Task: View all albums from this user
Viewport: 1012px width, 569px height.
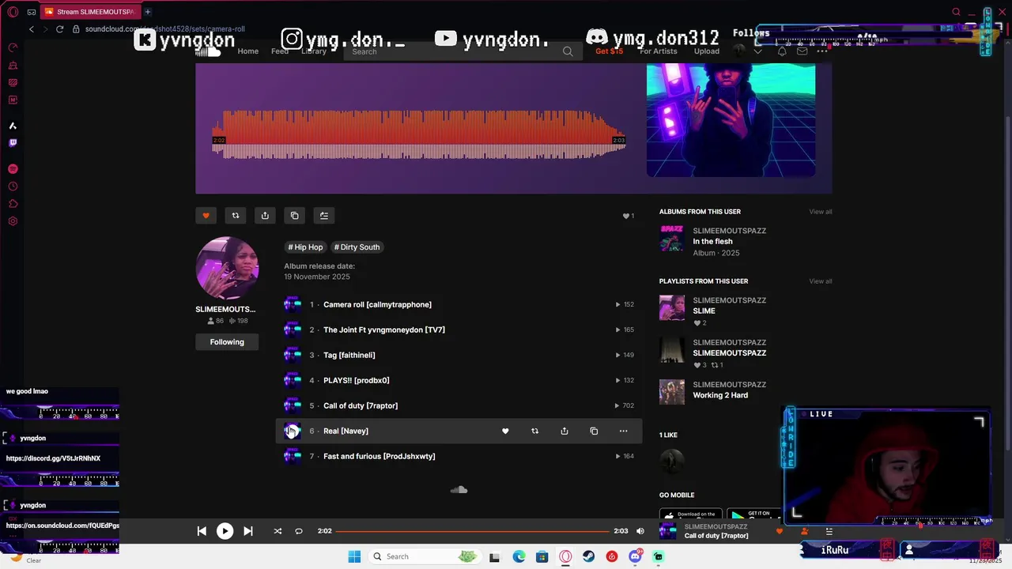Action: click(x=821, y=212)
